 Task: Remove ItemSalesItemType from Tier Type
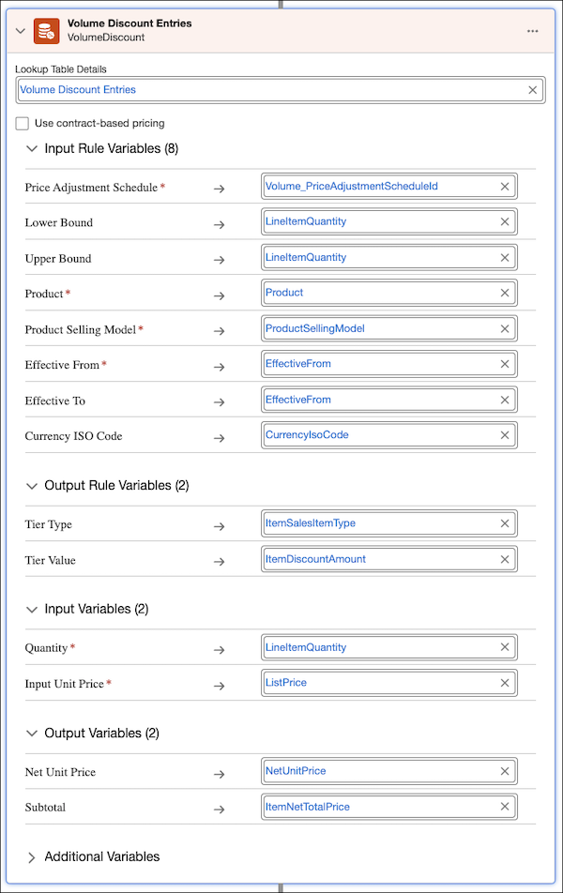[x=505, y=523]
